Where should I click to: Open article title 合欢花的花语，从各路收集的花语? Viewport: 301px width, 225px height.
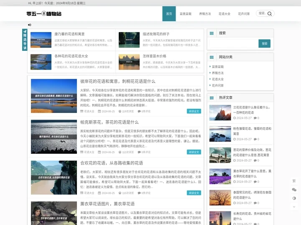(x=112, y=163)
